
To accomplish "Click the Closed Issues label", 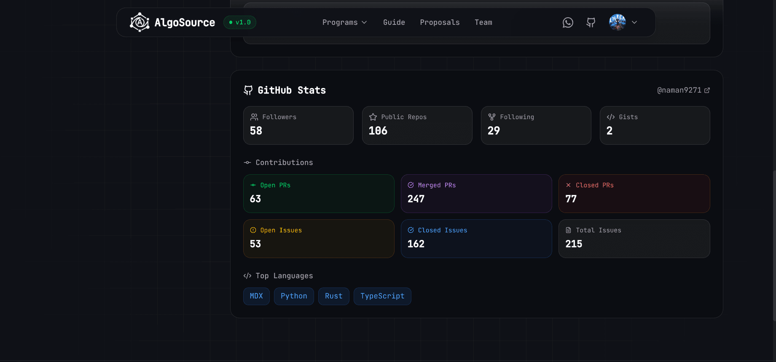I will [443, 230].
